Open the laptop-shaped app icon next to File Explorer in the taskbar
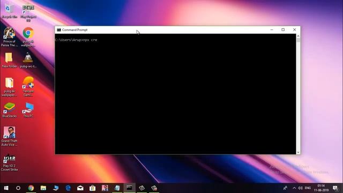This screenshot has height=193, width=343. [56, 188]
